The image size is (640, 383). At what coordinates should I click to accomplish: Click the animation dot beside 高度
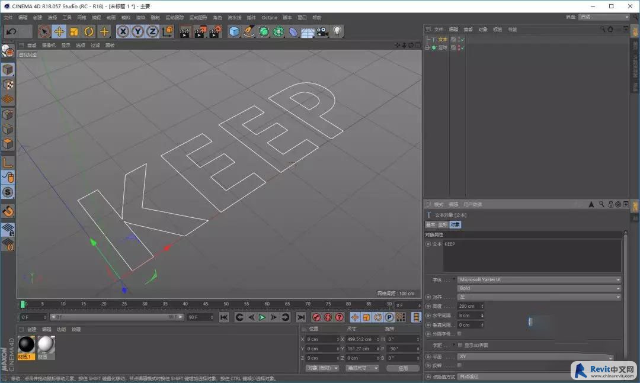[x=428, y=306]
